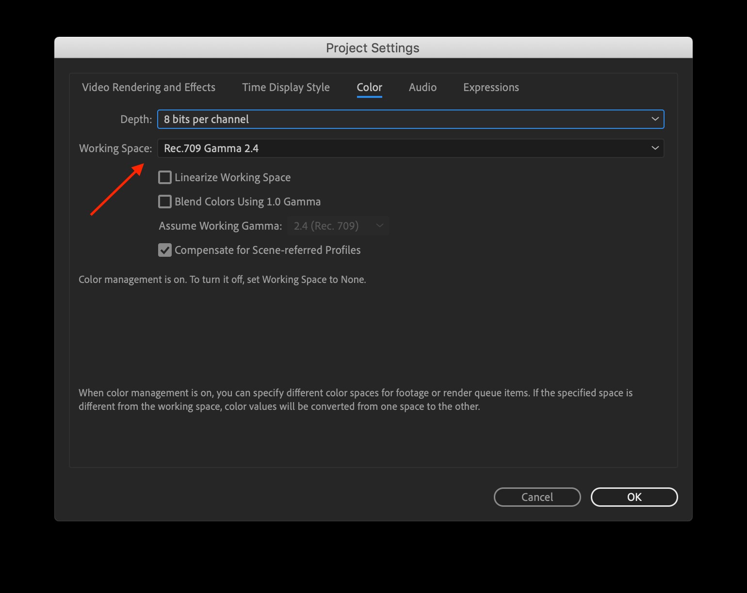Image resolution: width=747 pixels, height=593 pixels.
Task: Select the Time Display Style tab
Action: [x=286, y=87]
